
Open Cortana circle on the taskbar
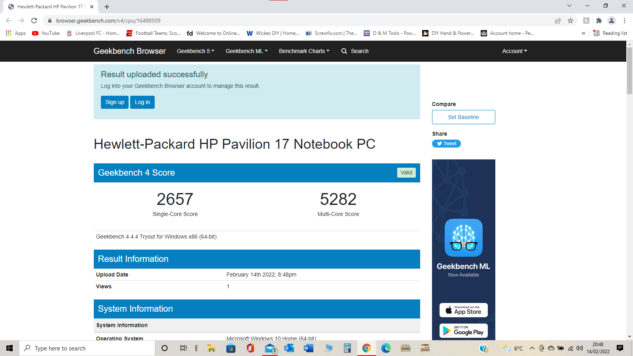tap(165, 348)
